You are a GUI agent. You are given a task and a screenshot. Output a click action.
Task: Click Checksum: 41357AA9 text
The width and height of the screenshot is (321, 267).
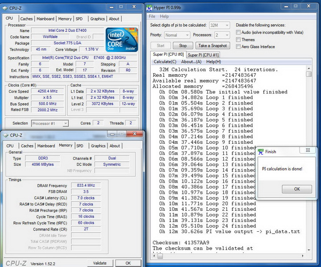(x=181, y=242)
